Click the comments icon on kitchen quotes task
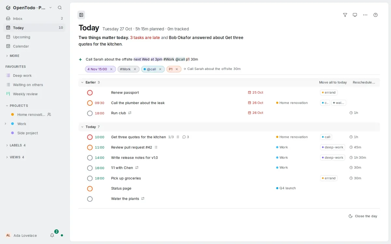This screenshot has width=391, height=244. (184, 137)
